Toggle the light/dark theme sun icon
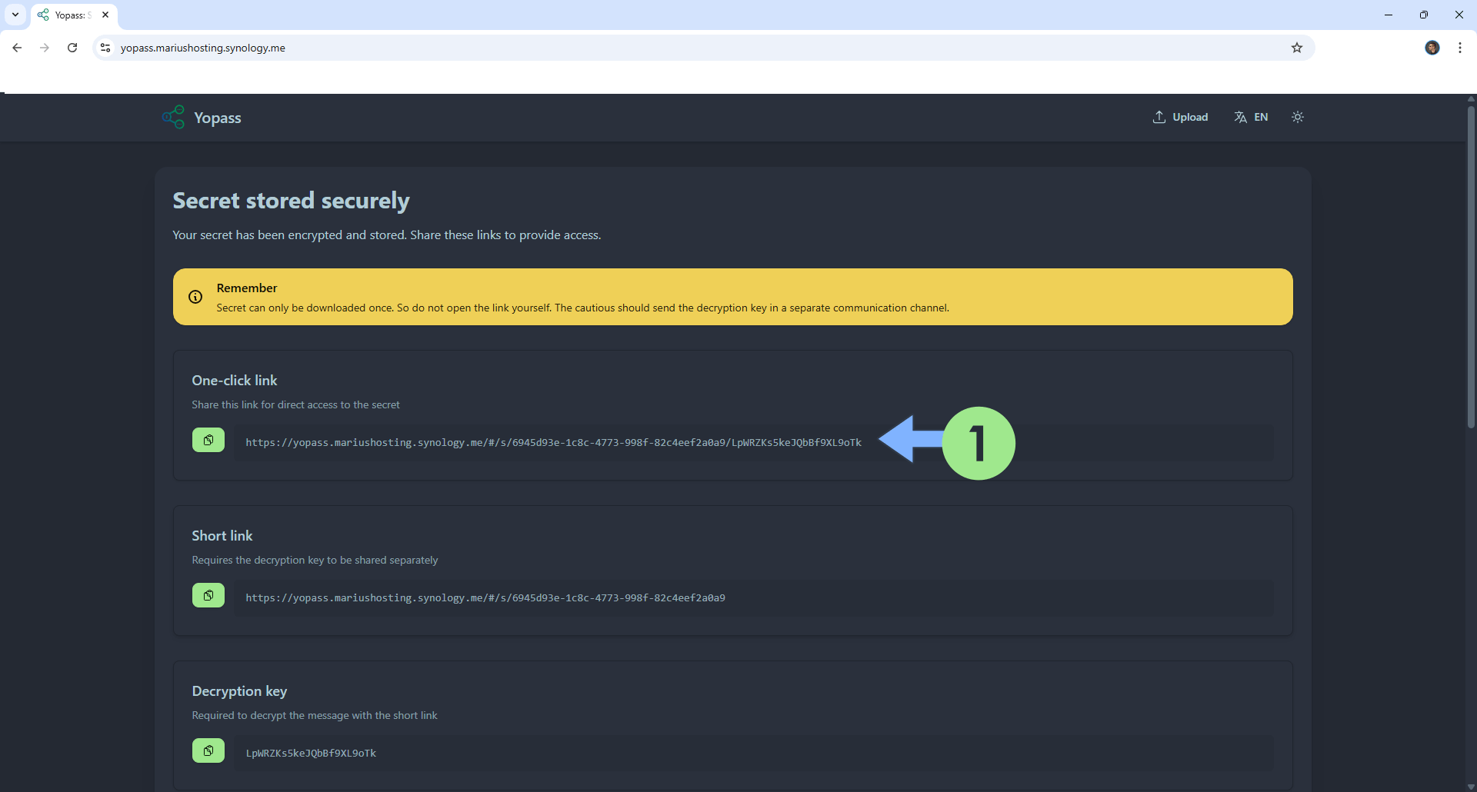1477x792 pixels. (x=1297, y=117)
